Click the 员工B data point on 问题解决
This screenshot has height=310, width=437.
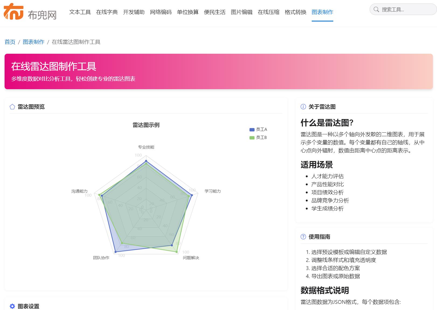pyautogui.click(x=177, y=252)
